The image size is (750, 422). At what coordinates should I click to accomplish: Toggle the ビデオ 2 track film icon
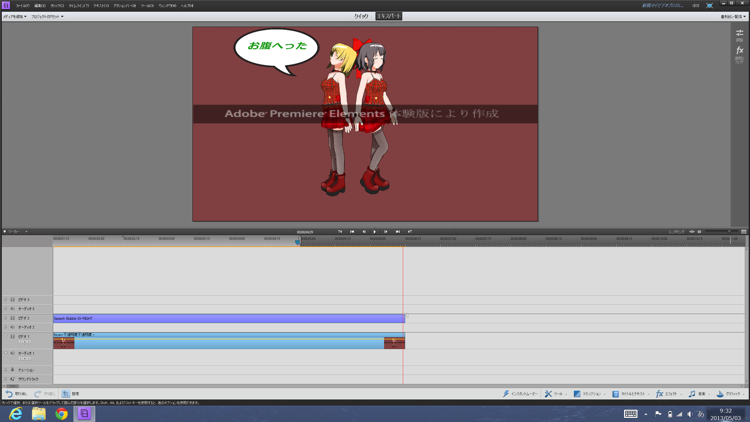point(13,318)
